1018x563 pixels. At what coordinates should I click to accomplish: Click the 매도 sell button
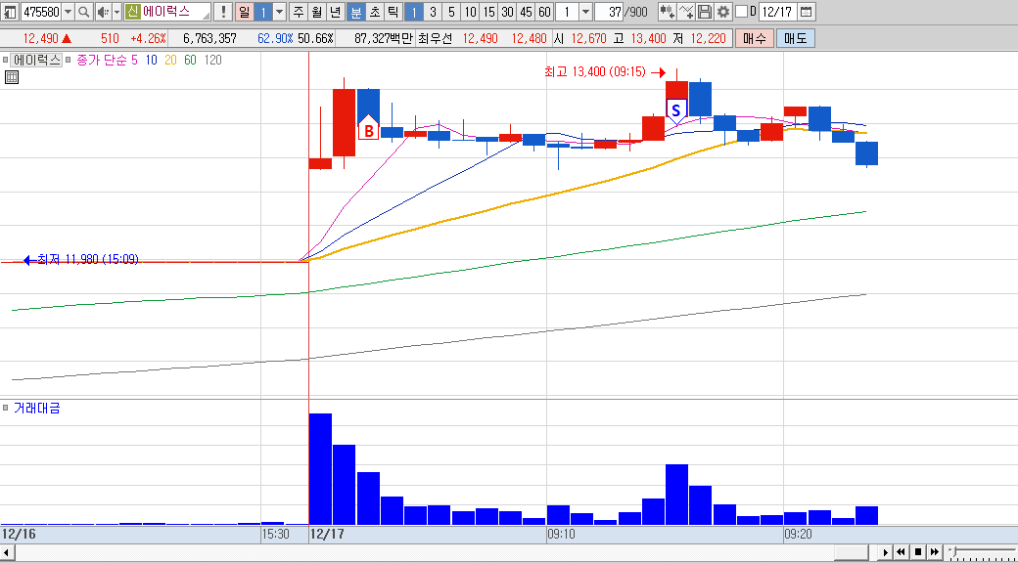[795, 38]
